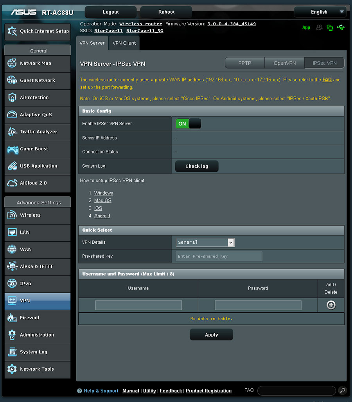Click the Traffic Analyzer icon
This screenshot has height=402, width=352.
point(12,132)
